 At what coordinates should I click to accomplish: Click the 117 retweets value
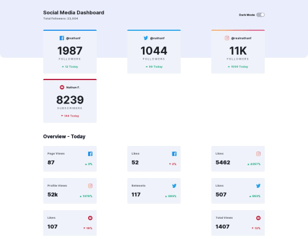tap(136, 195)
